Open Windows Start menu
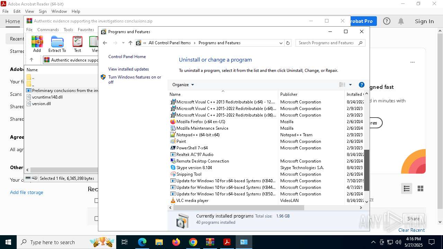 tap(8, 242)
